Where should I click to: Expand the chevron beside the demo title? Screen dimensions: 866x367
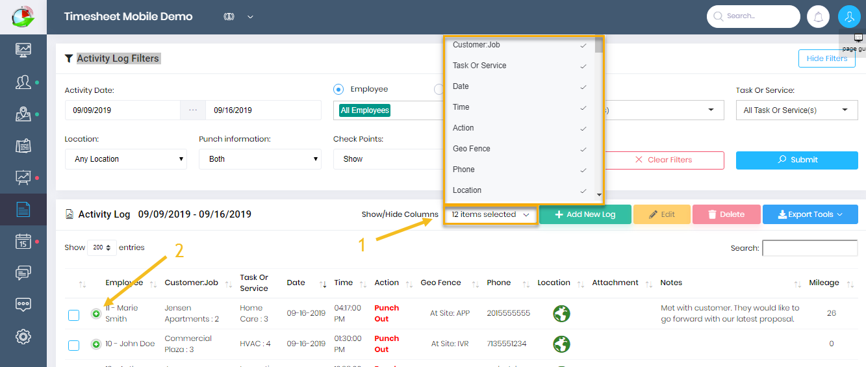click(251, 17)
